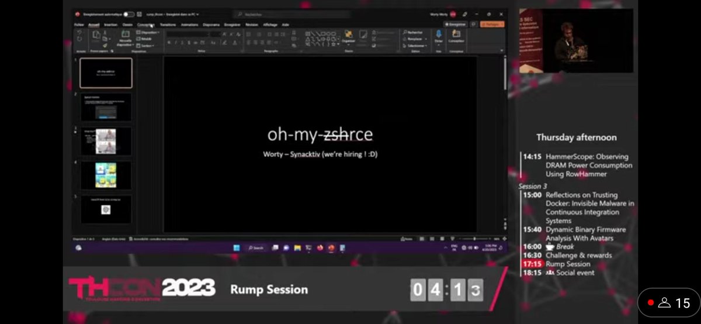Click the Concepteur designer icon

coord(456,33)
